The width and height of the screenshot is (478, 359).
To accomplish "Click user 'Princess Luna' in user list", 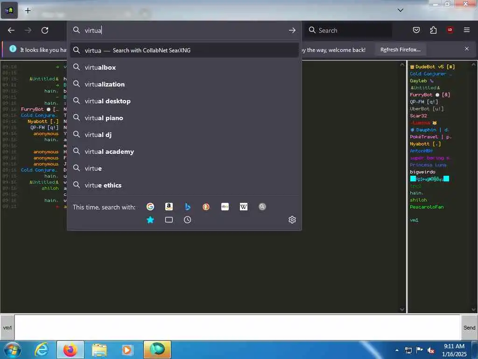I will pos(428,165).
